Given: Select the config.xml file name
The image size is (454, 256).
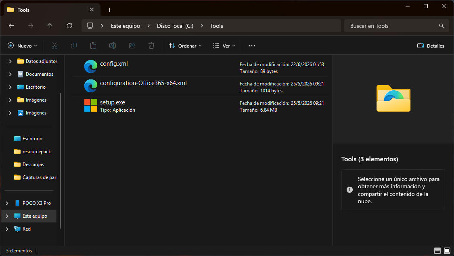Looking at the screenshot, I should pos(114,64).
